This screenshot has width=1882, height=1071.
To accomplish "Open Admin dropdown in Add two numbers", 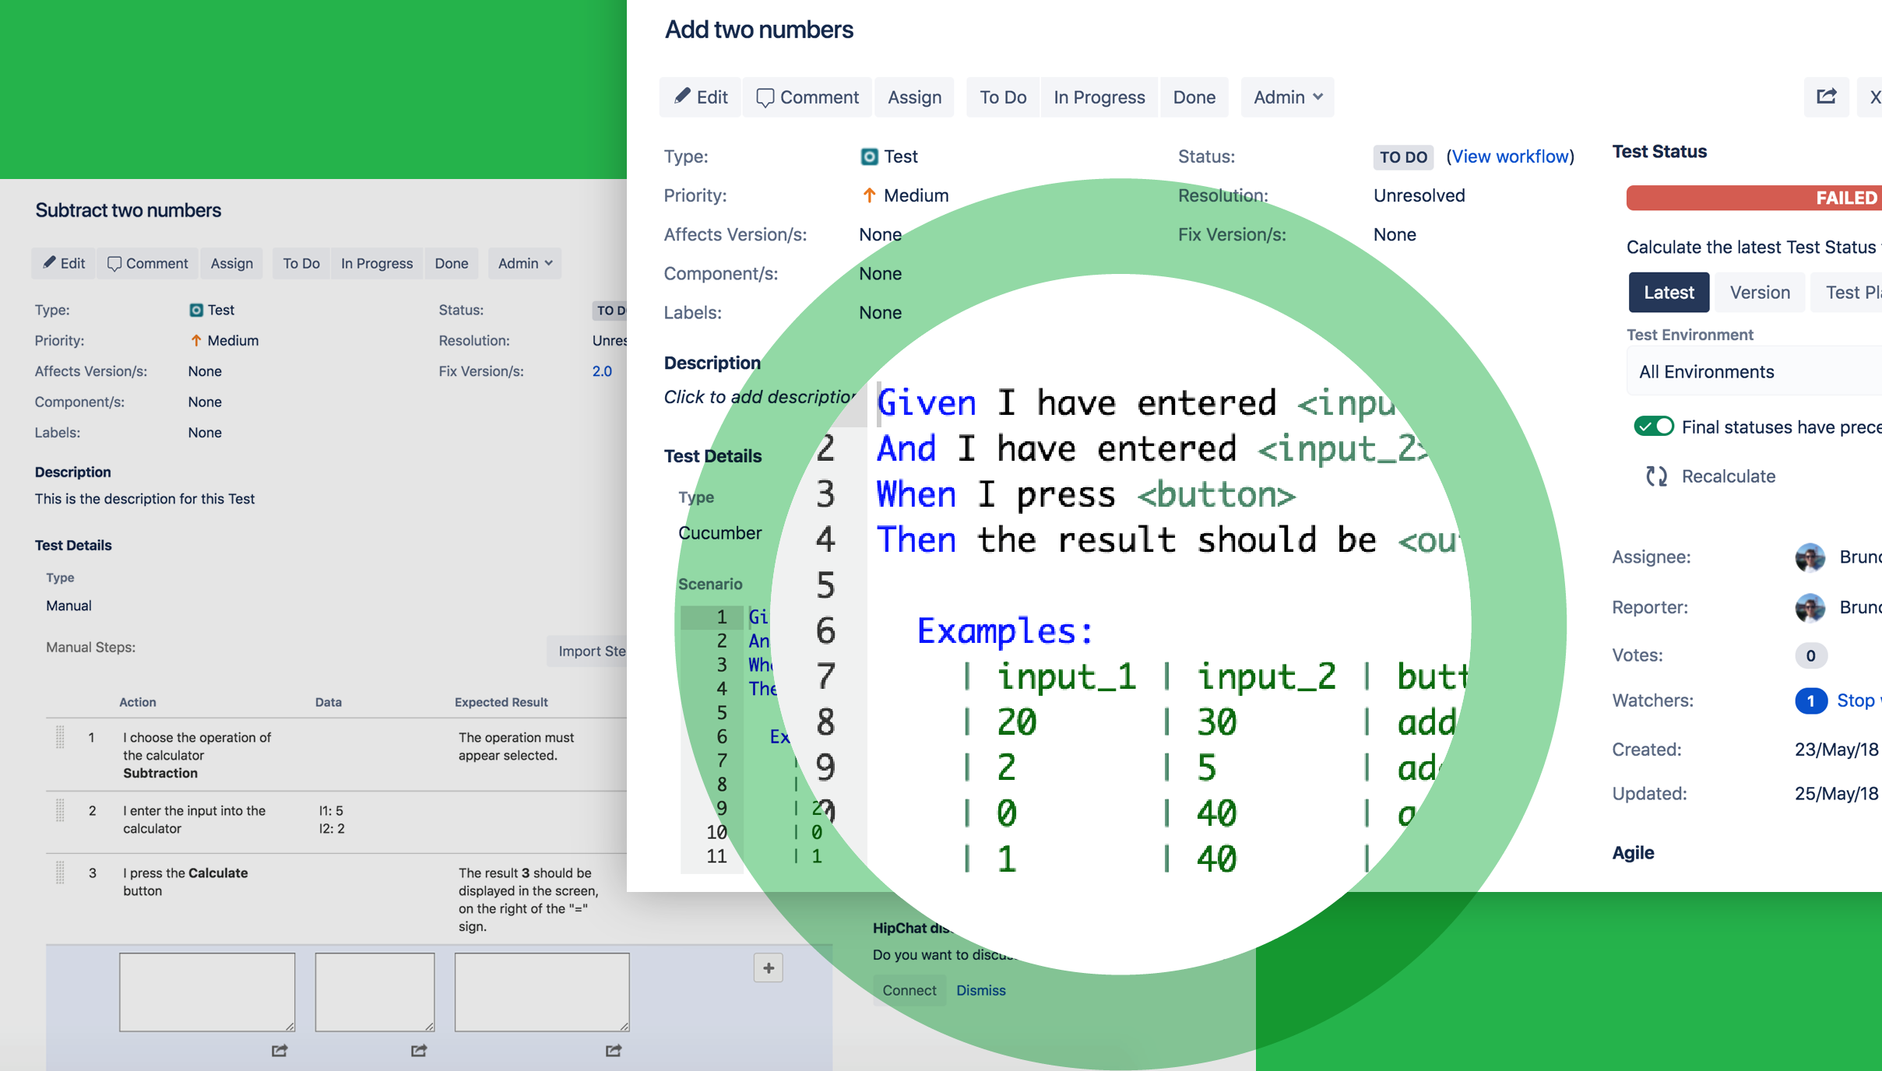I will (1286, 97).
